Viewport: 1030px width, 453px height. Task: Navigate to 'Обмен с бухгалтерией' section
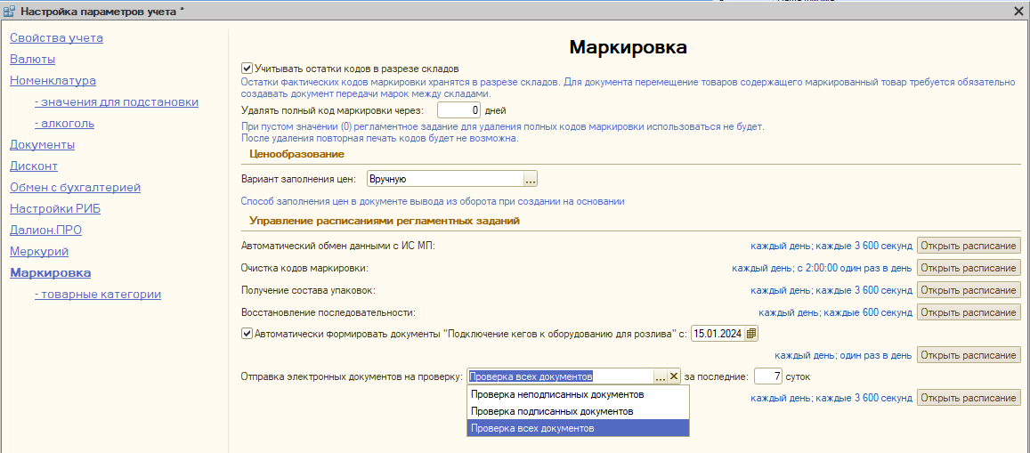(75, 187)
